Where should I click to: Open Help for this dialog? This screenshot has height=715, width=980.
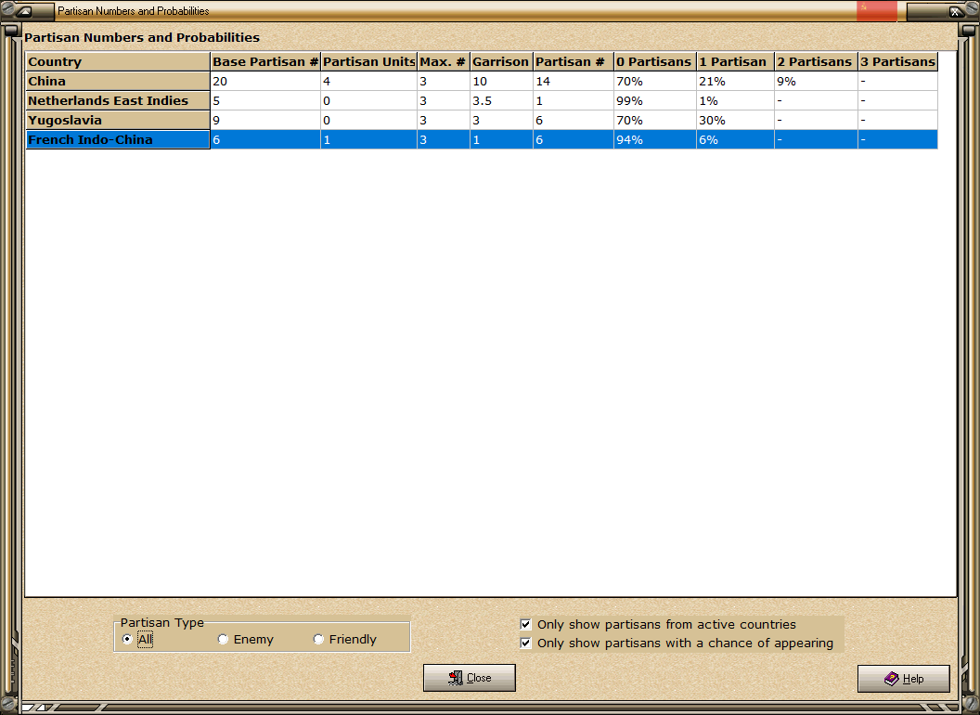tap(904, 678)
